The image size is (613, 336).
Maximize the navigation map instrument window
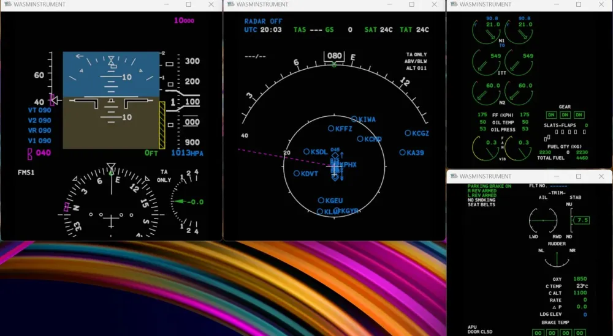coord(412,4)
